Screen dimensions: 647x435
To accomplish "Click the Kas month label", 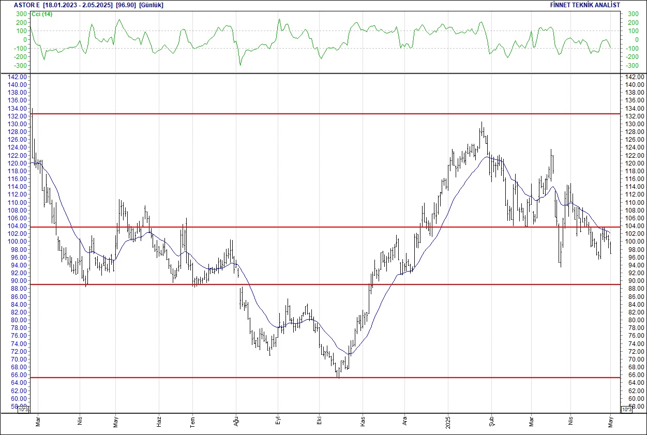I will click(363, 421).
